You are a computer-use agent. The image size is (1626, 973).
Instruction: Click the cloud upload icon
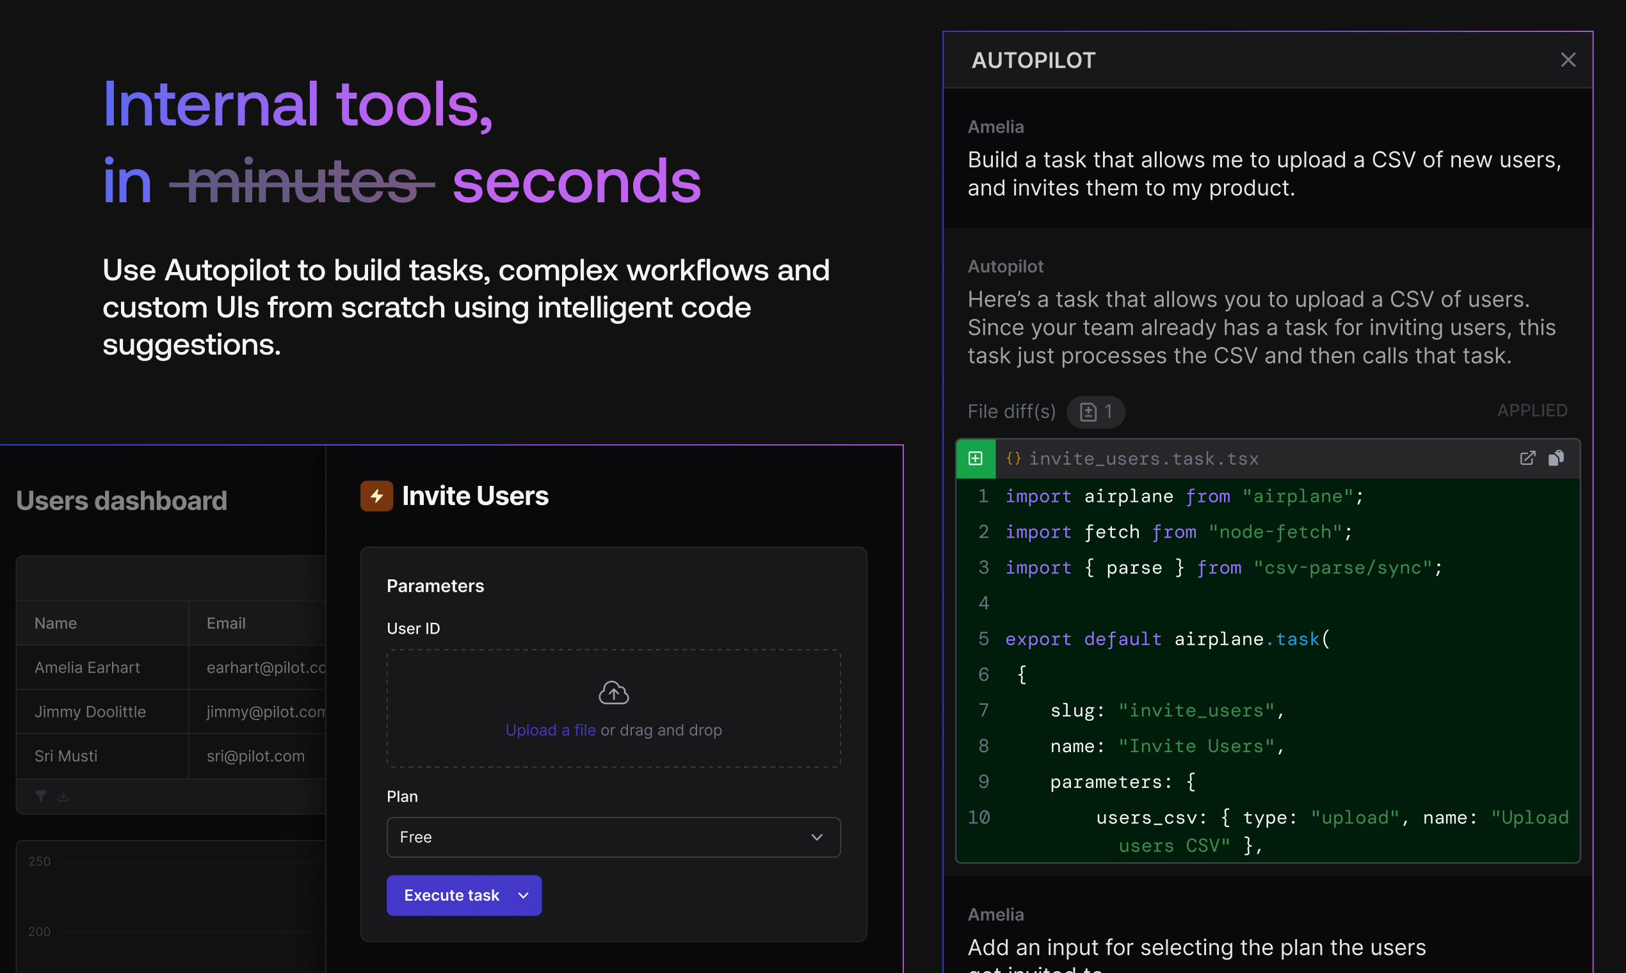coord(613,693)
